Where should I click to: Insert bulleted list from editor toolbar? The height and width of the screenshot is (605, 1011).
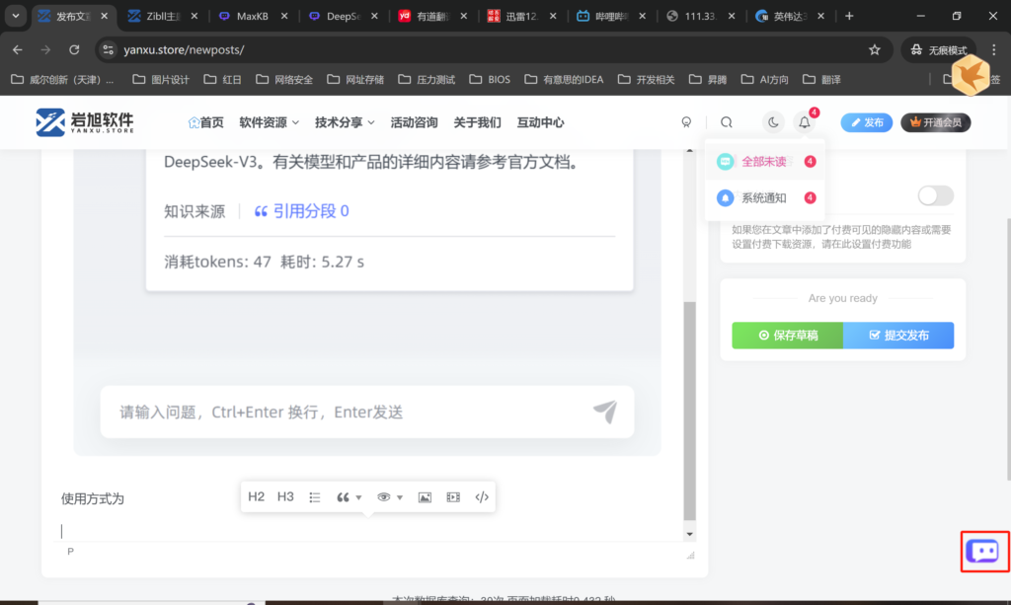pyautogui.click(x=315, y=497)
